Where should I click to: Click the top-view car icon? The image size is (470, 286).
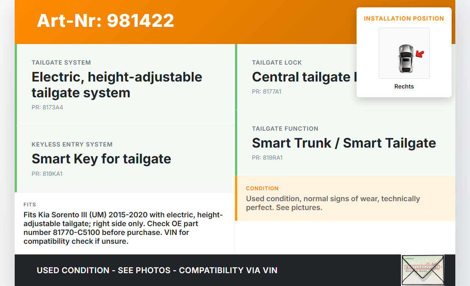[405, 58]
